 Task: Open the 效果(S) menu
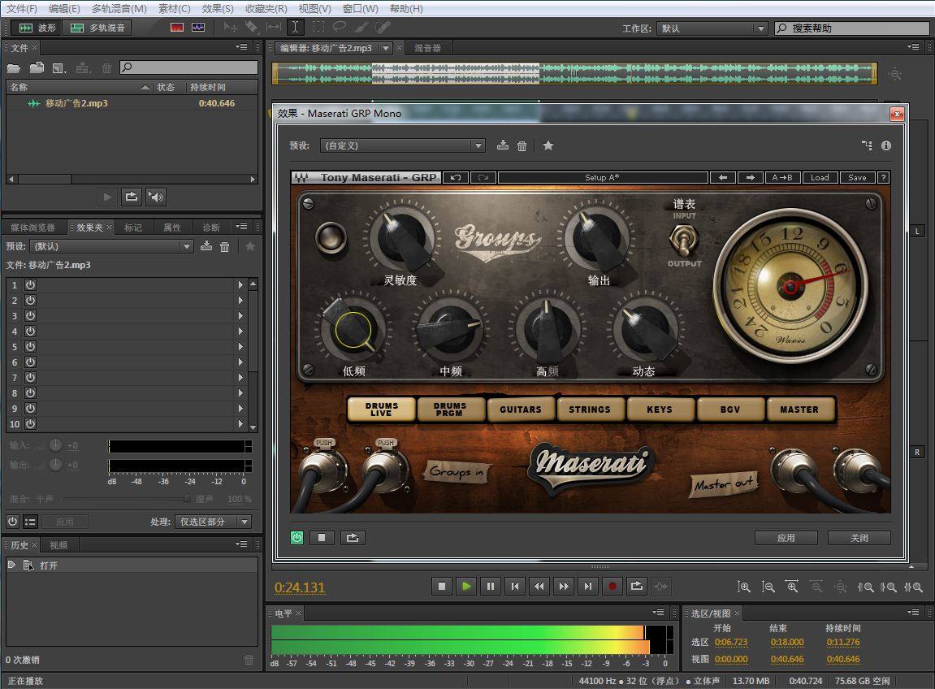tap(217, 8)
